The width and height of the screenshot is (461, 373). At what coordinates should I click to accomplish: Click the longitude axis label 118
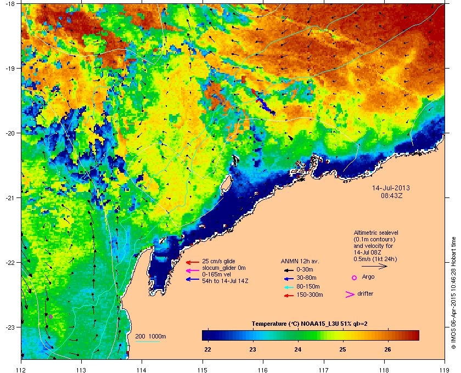[x=384, y=370]
